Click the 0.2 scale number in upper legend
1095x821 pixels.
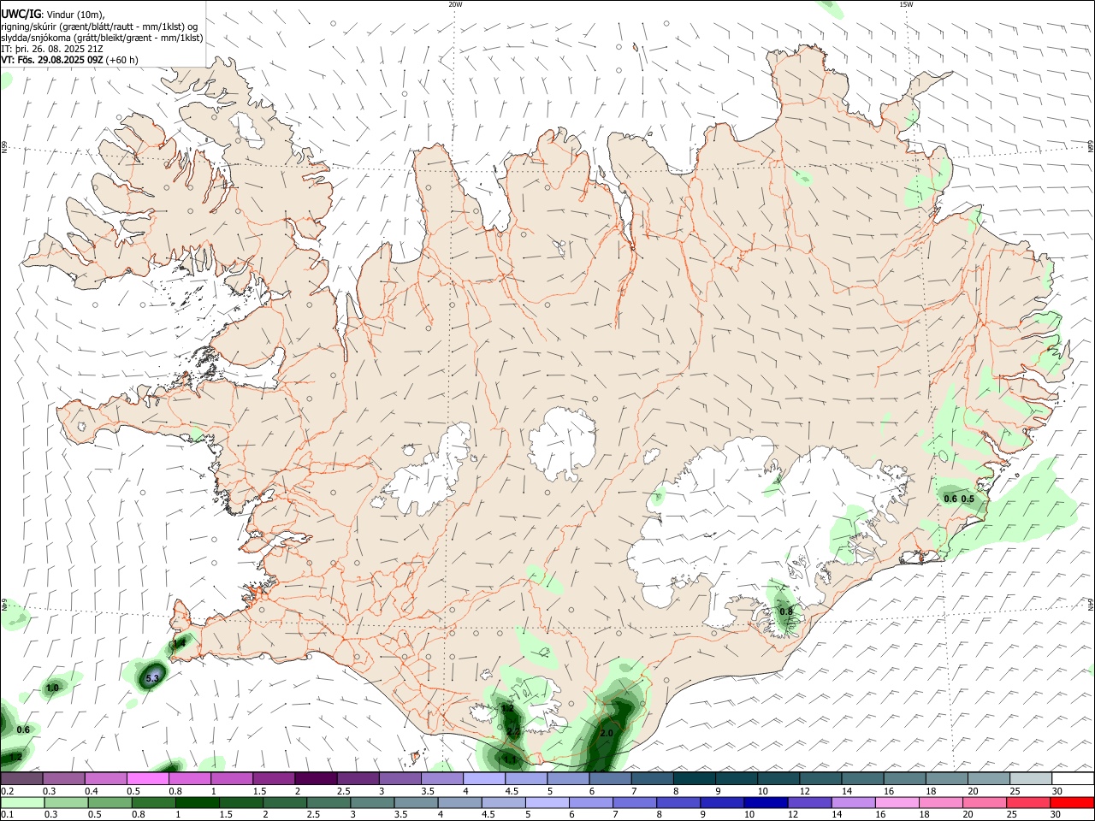7,791
